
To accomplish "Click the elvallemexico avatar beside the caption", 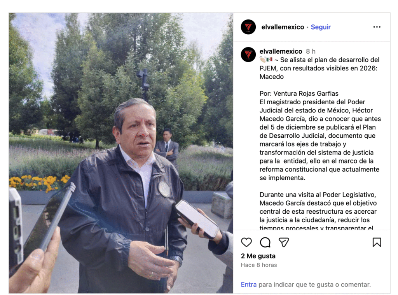I will tap(248, 54).
